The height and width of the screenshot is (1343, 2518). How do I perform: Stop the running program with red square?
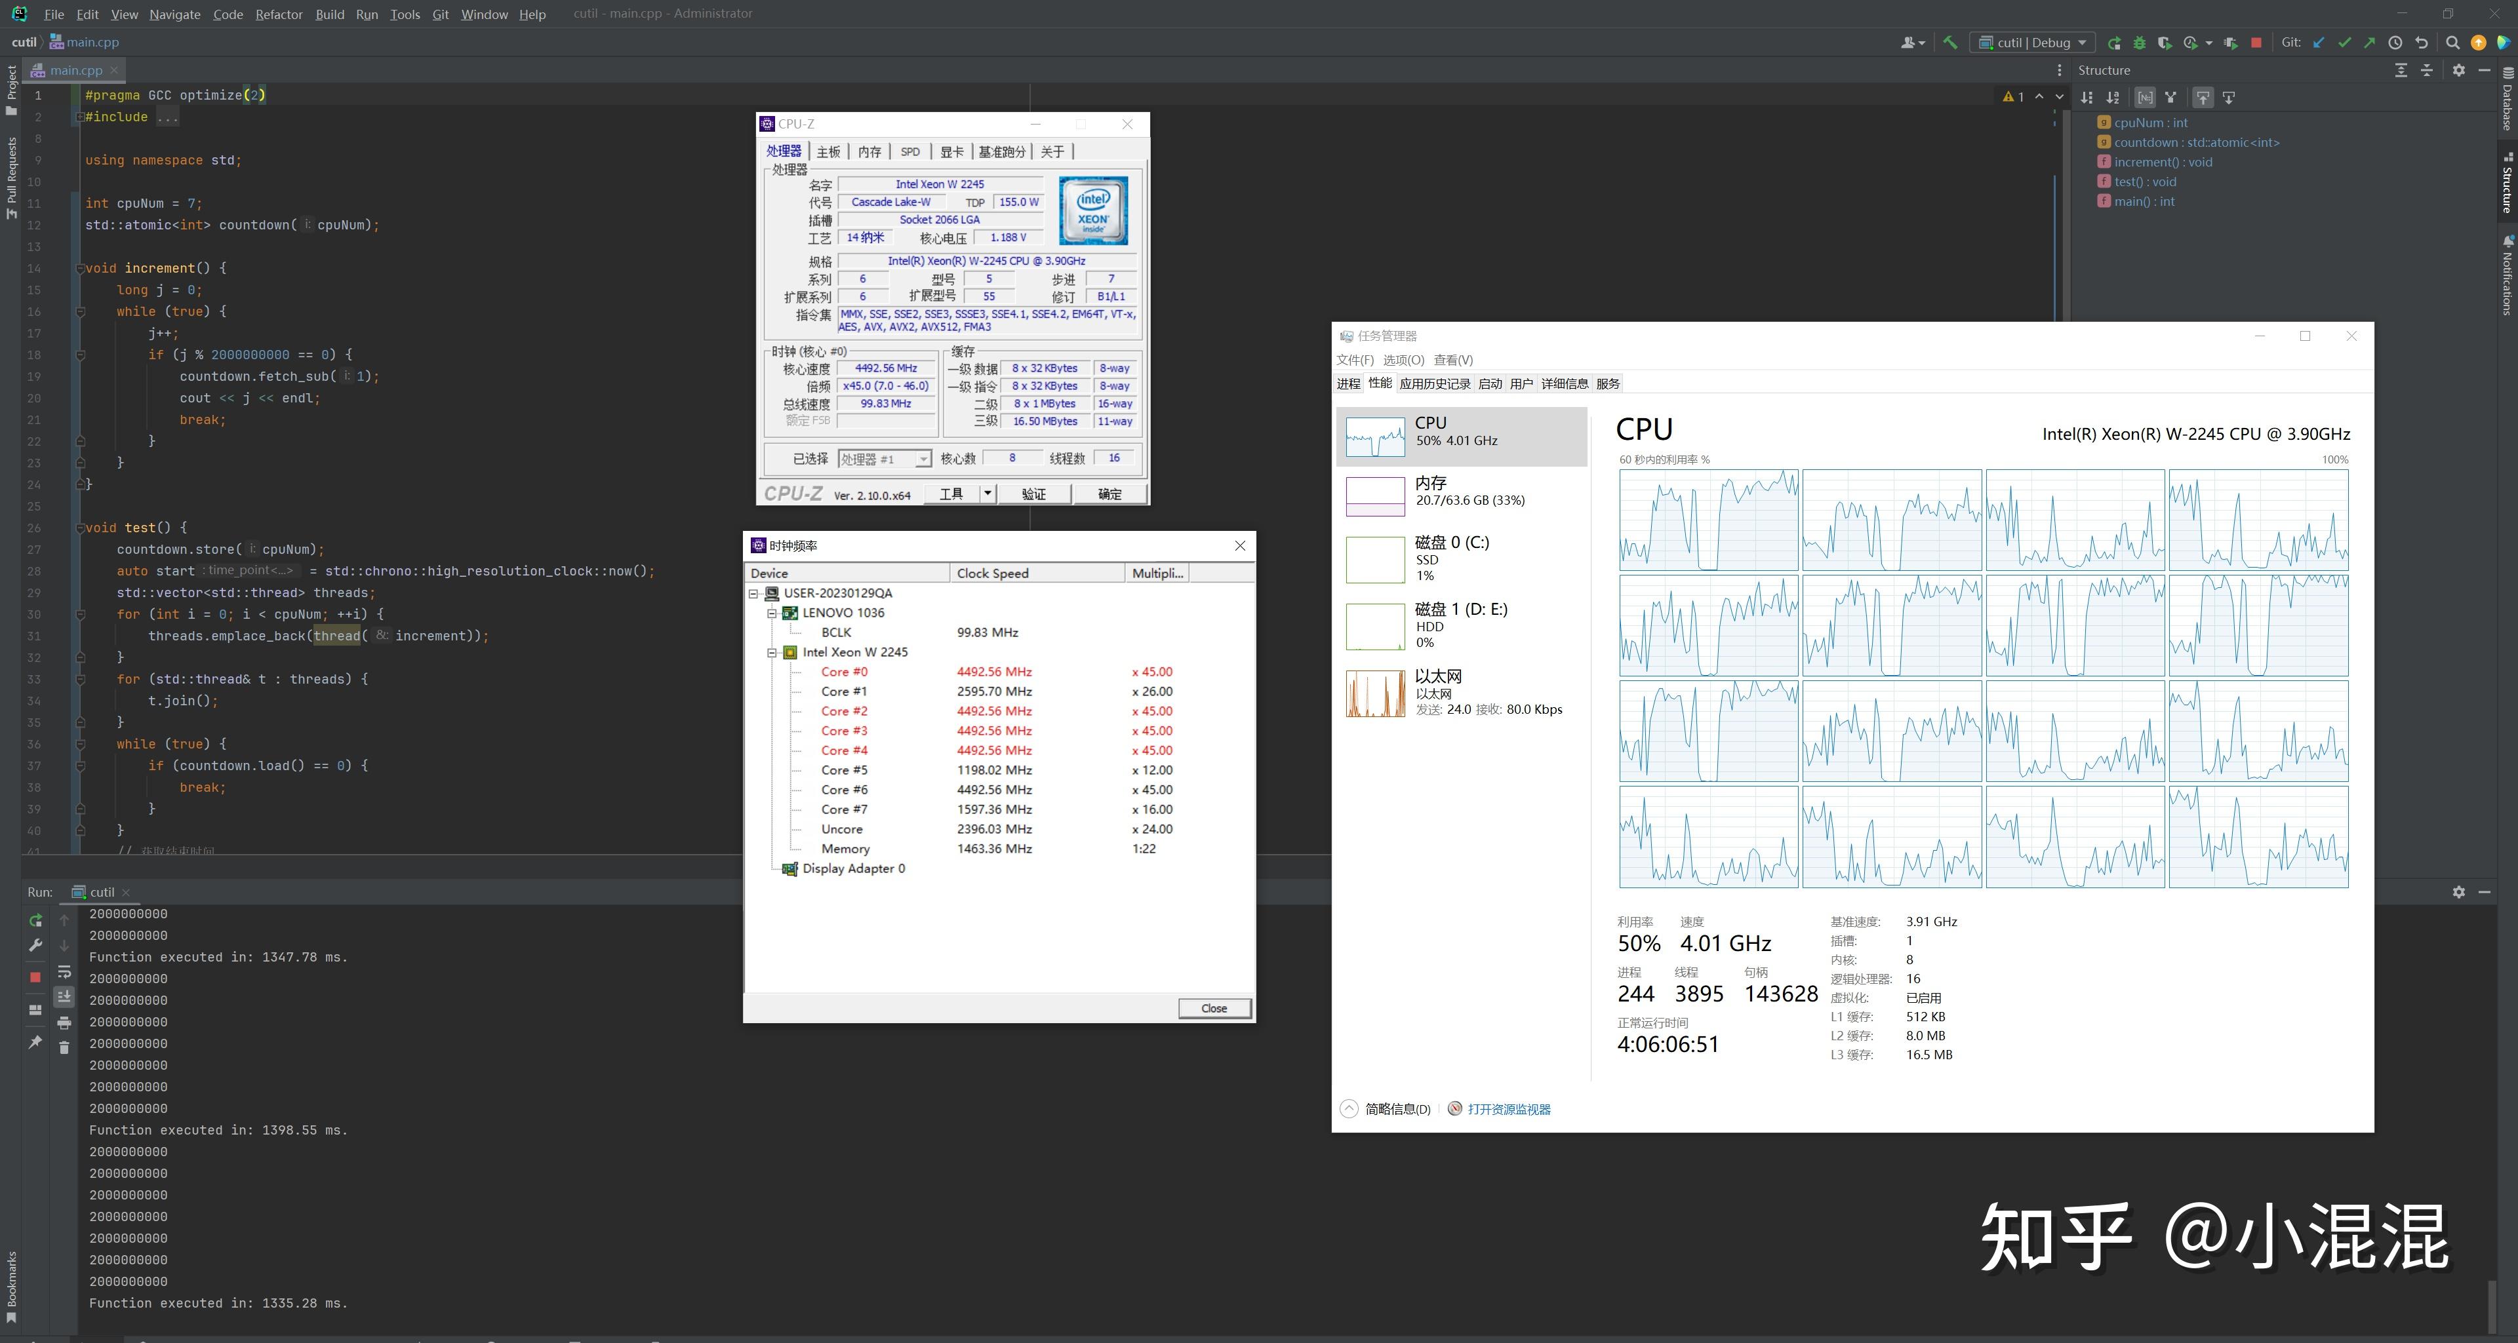[2256, 43]
